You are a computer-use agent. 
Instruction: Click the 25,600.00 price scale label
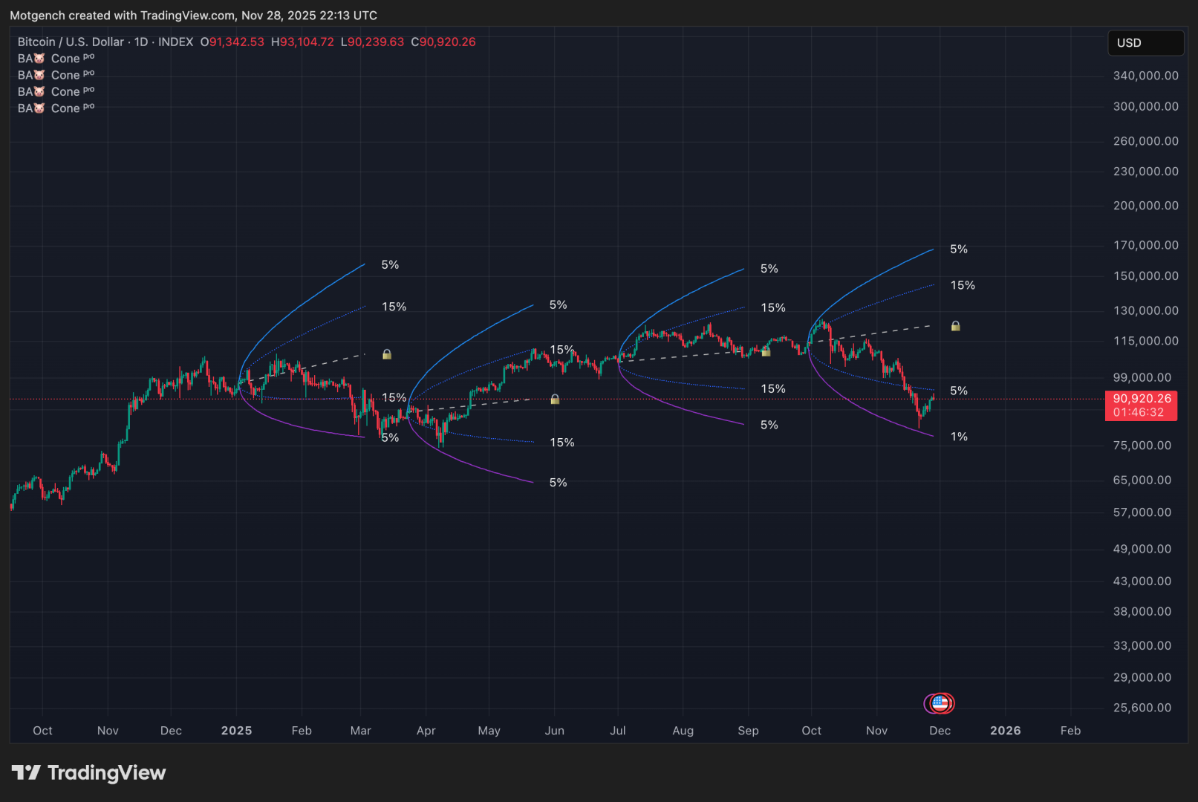1142,708
